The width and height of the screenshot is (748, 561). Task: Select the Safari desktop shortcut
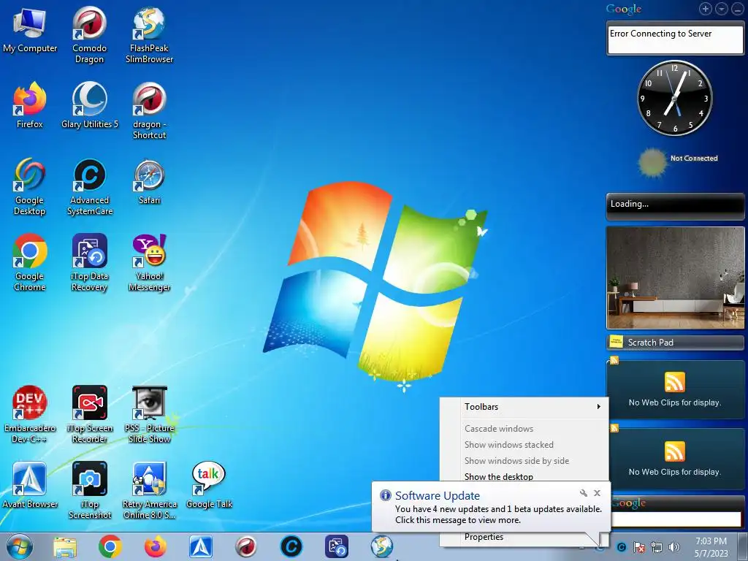(149, 182)
